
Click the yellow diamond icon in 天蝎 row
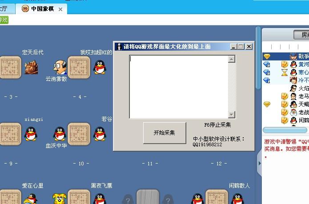point(267,104)
